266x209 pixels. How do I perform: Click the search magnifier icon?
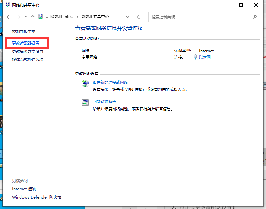coord(255,17)
